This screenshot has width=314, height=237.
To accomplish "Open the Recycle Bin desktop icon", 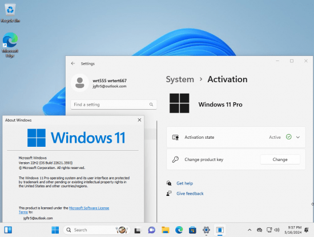I will (10, 13).
